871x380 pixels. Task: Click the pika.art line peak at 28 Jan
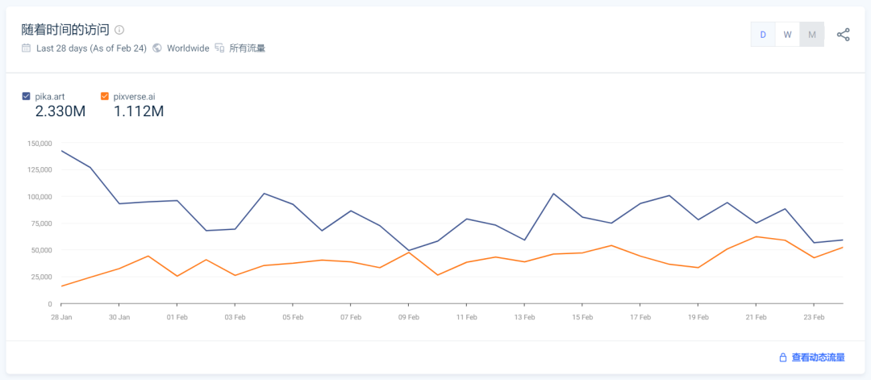pos(61,151)
